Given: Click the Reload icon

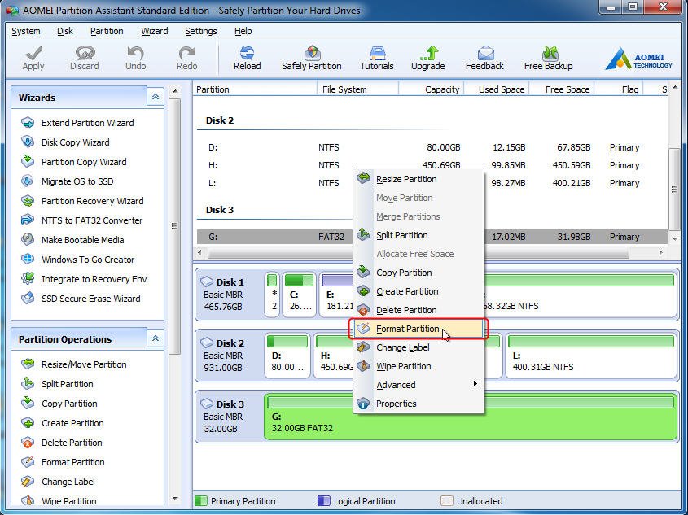Looking at the screenshot, I should click(x=248, y=55).
